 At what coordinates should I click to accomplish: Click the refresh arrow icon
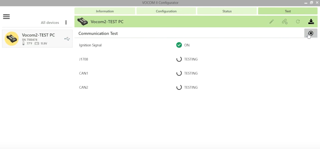[298, 22]
